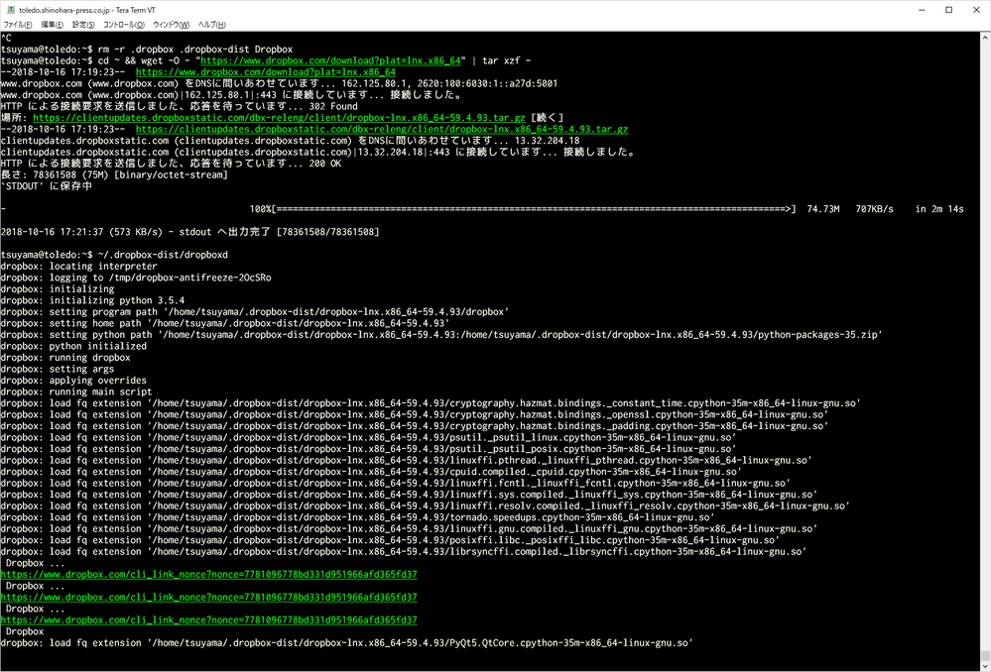Click the IP '13.32.204.18' on the DNS line
Screen dimensions: 991x672
[x=548, y=140]
